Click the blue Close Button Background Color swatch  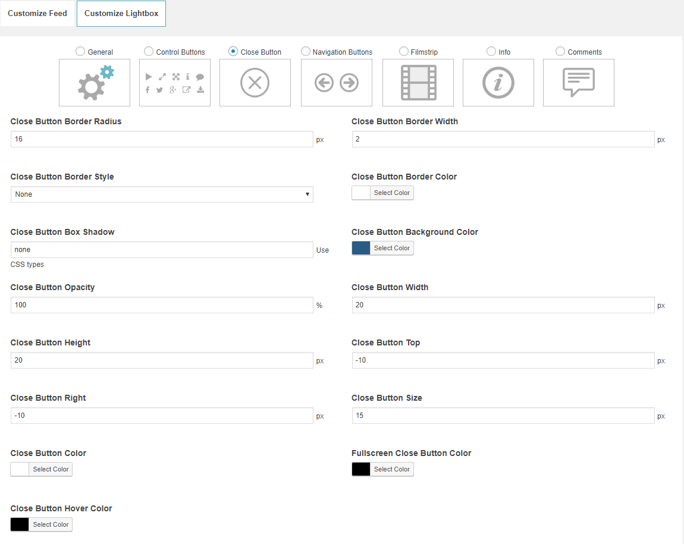(361, 248)
